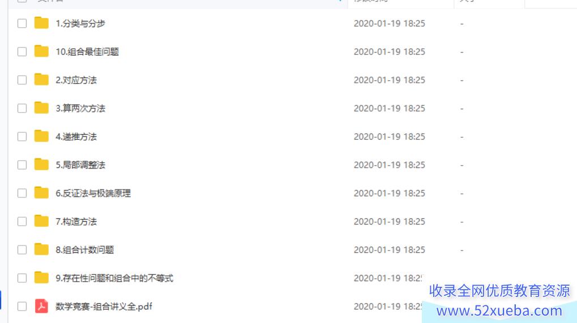Click the folder icon next to 4.递推方法
The height and width of the screenshot is (323, 577).
pos(41,136)
